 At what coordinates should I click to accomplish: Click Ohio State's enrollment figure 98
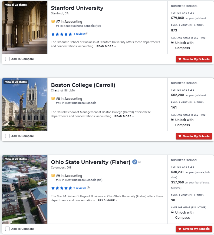pyautogui.click(x=173, y=200)
